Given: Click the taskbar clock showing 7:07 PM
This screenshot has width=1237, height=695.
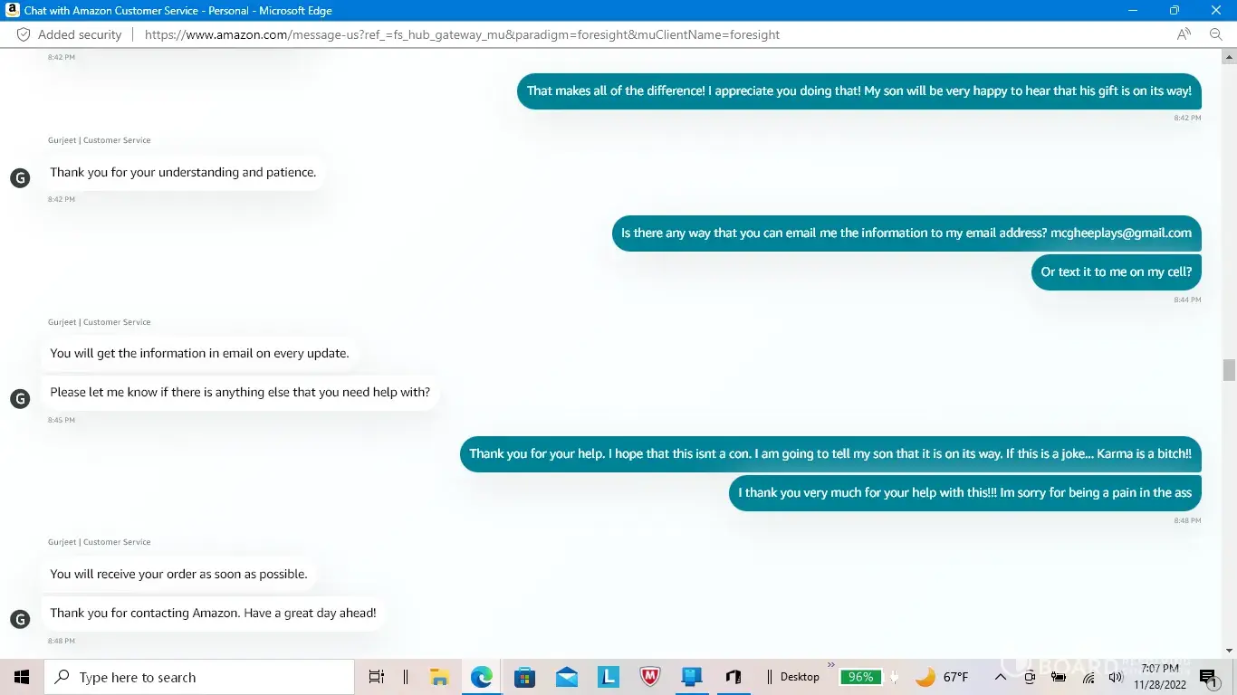Looking at the screenshot, I should click(x=1160, y=677).
